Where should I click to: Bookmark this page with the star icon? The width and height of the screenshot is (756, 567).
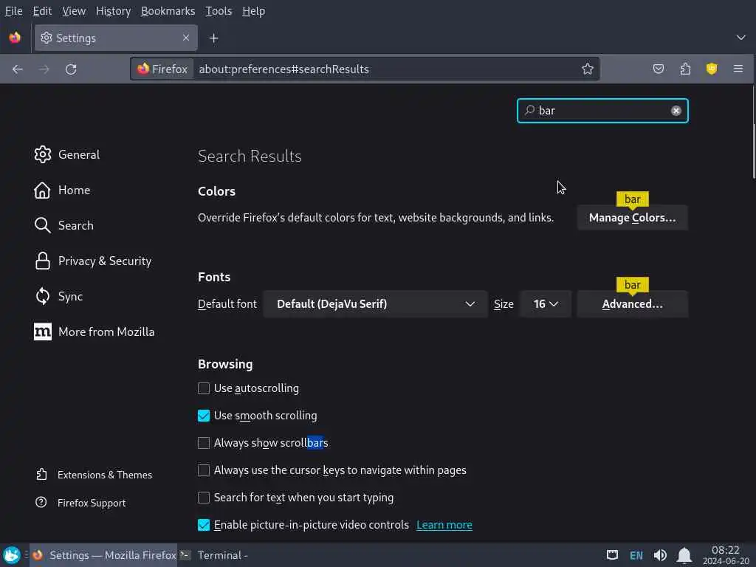tap(588, 69)
